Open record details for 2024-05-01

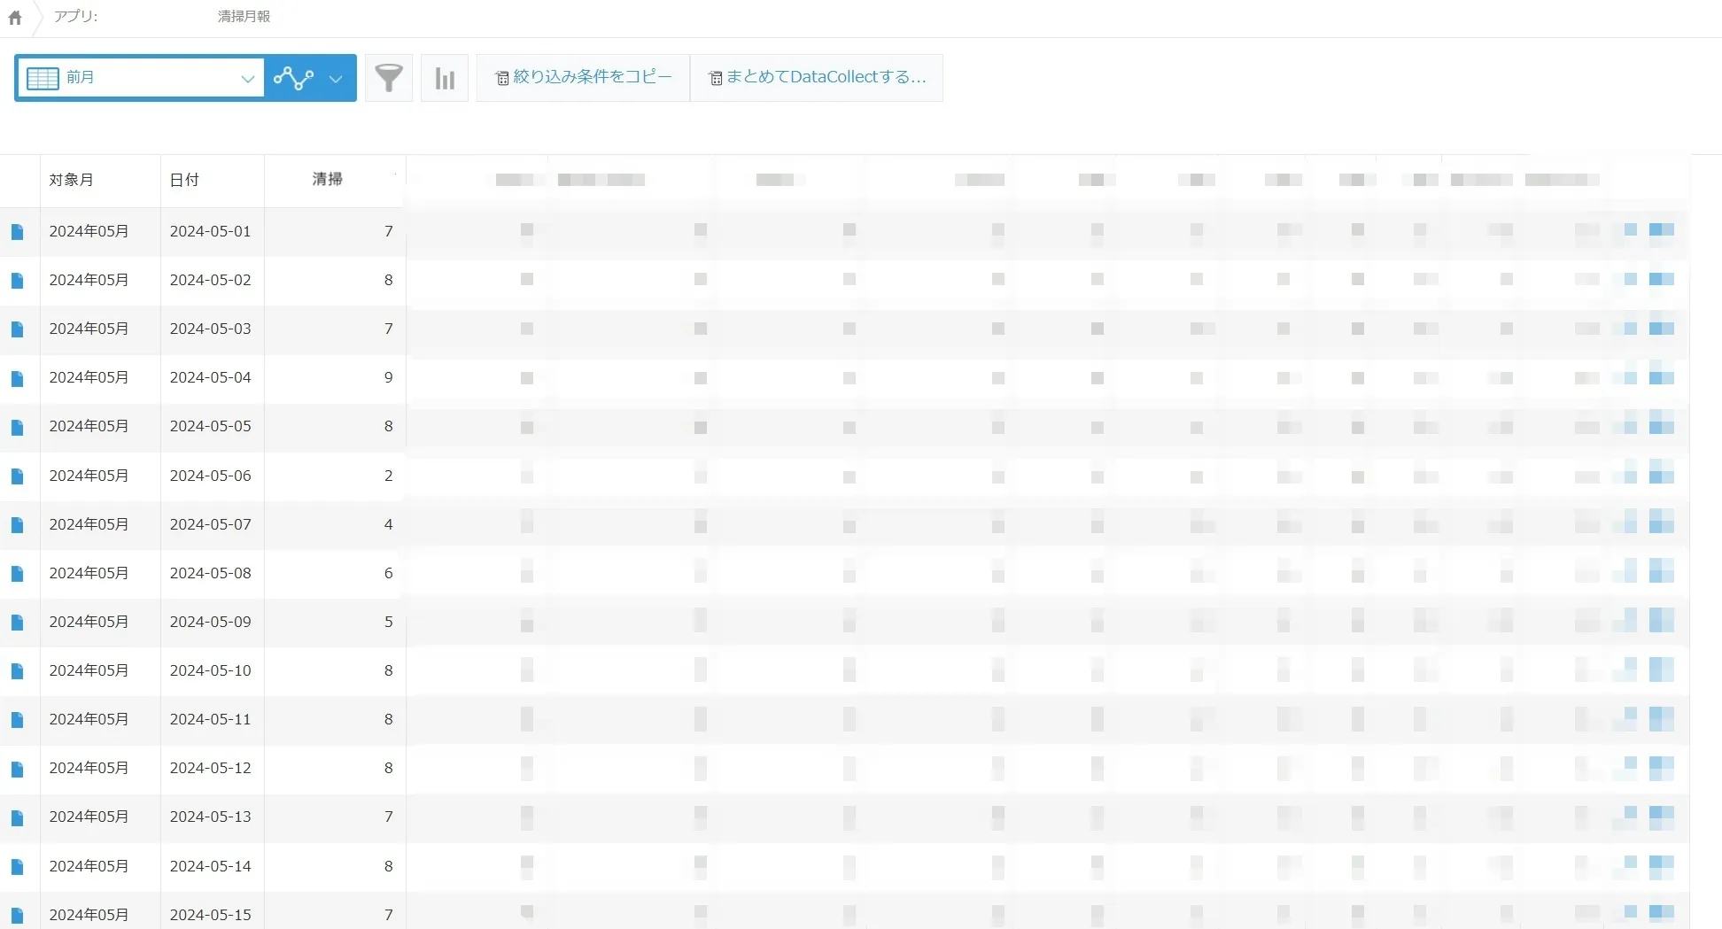tap(17, 232)
